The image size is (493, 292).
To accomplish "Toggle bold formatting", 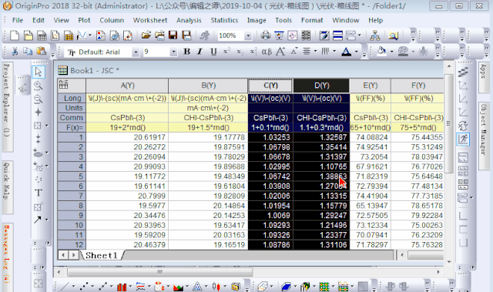I will (186, 52).
